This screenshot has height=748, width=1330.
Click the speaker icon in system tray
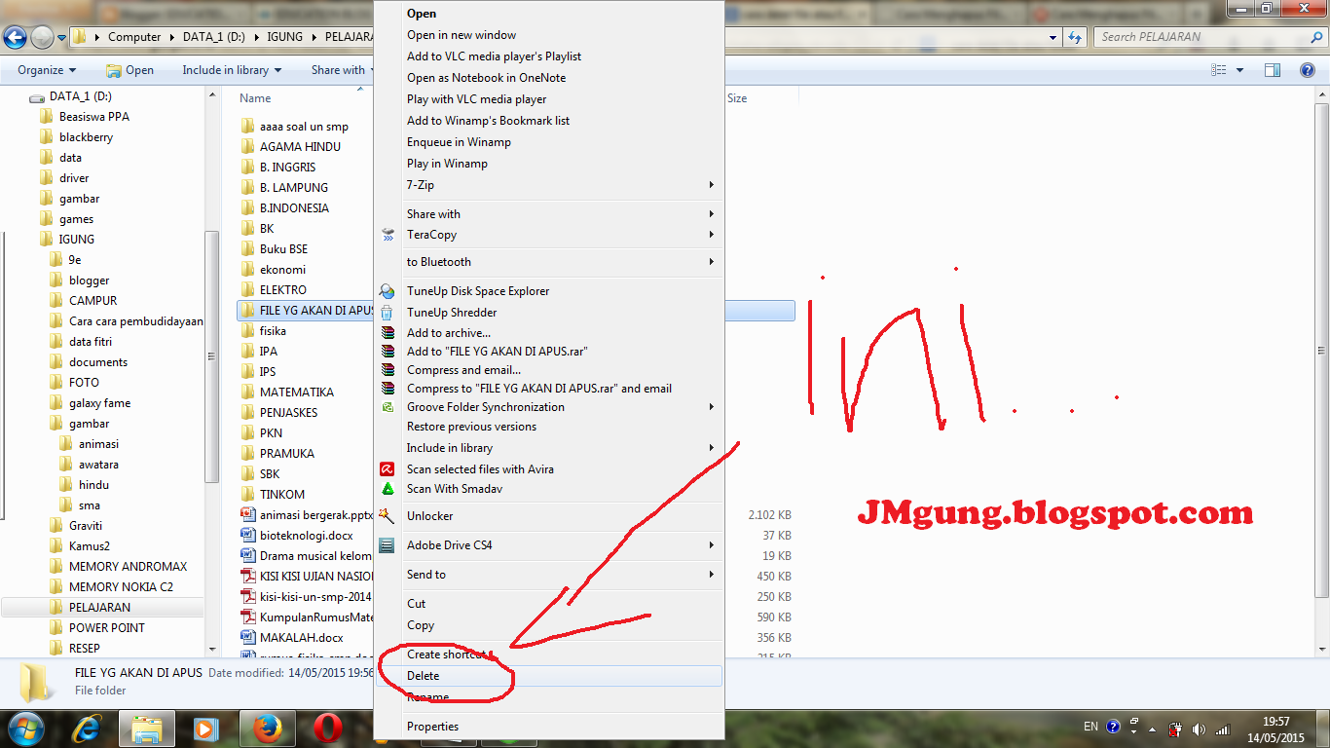click(1200, 728)
